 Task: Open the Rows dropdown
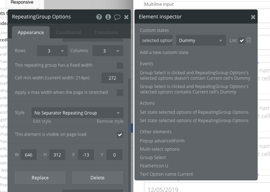coord(52,51)
